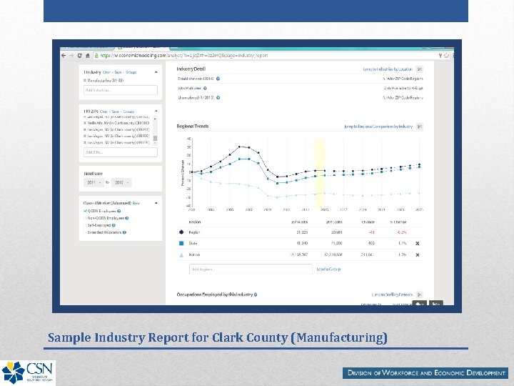Click Save link in Industry panel
The image size is (514, 386).
pyautogui.click(x=118, y=72)
